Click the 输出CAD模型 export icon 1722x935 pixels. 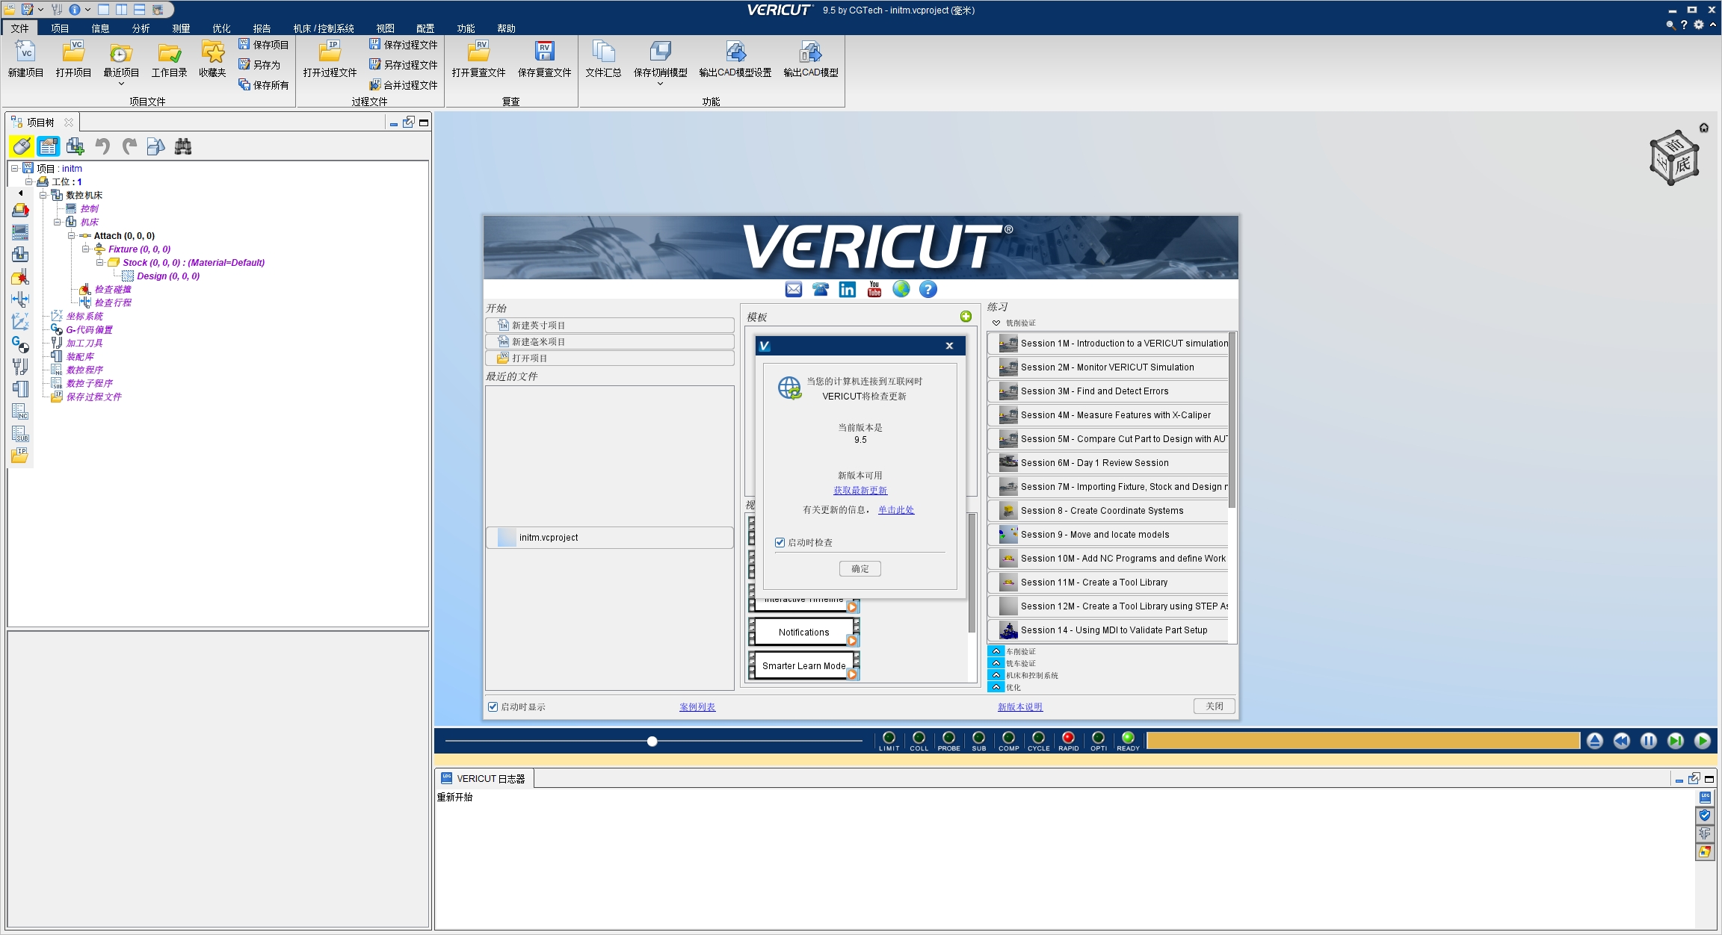coord(810,52)
